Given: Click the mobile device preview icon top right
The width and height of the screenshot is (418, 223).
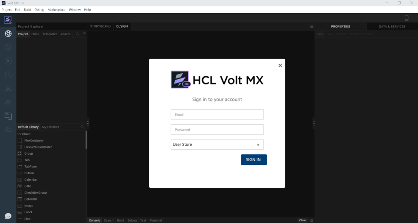Looking at the screenshot, I should pos(407,18).
